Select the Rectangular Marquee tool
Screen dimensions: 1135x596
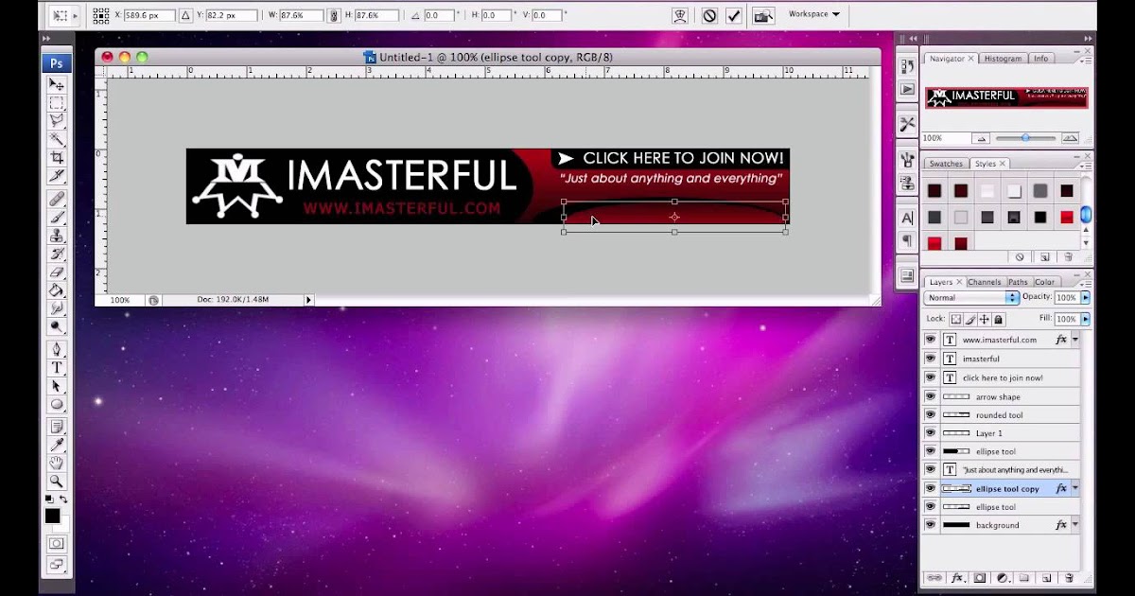pyautogui.click(x=57, y=103)
